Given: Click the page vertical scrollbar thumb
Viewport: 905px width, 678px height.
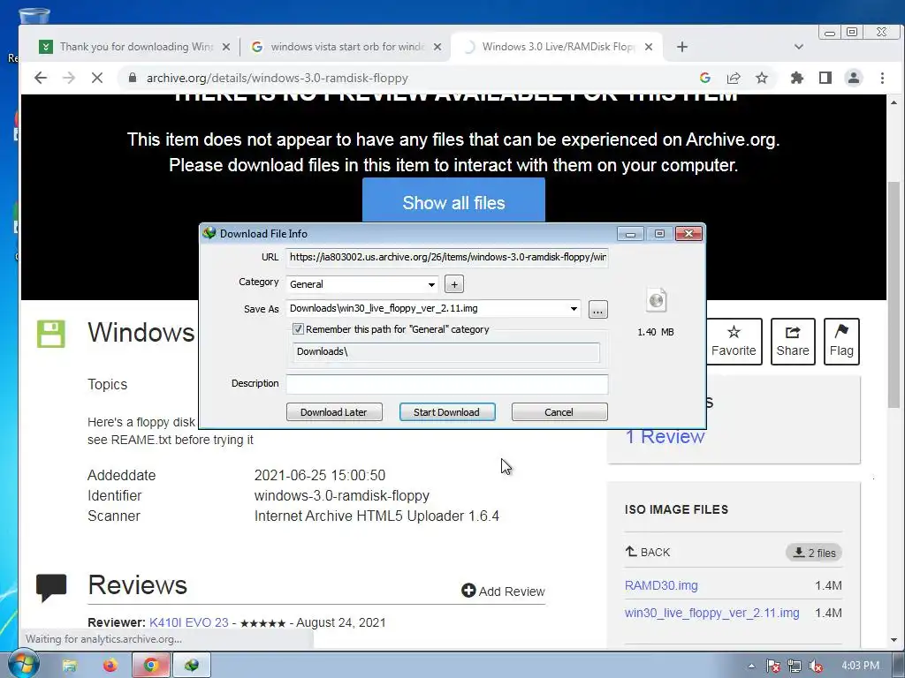Looking at the screenshot, I should pyautogui.click(x=894, y=294).
